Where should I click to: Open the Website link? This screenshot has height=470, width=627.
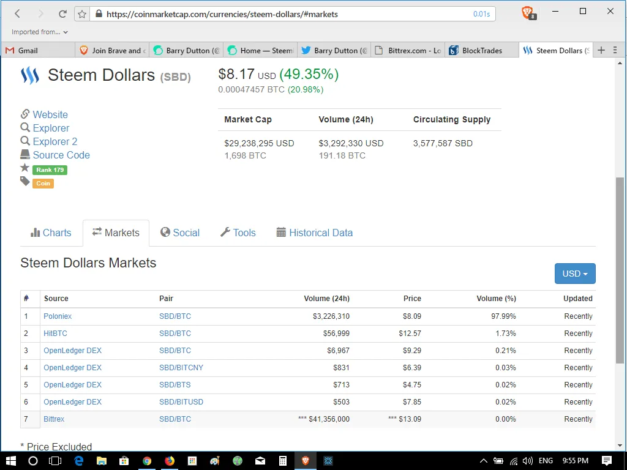(50, 114)
